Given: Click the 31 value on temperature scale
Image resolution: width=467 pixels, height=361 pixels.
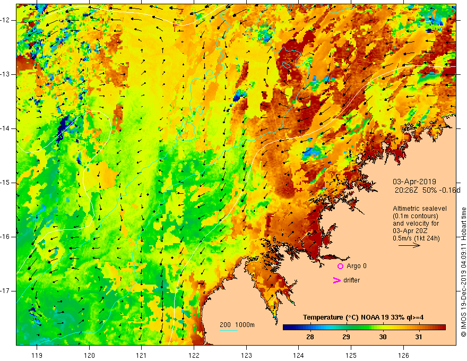Looking at the screenshot, I should point(419,337).
